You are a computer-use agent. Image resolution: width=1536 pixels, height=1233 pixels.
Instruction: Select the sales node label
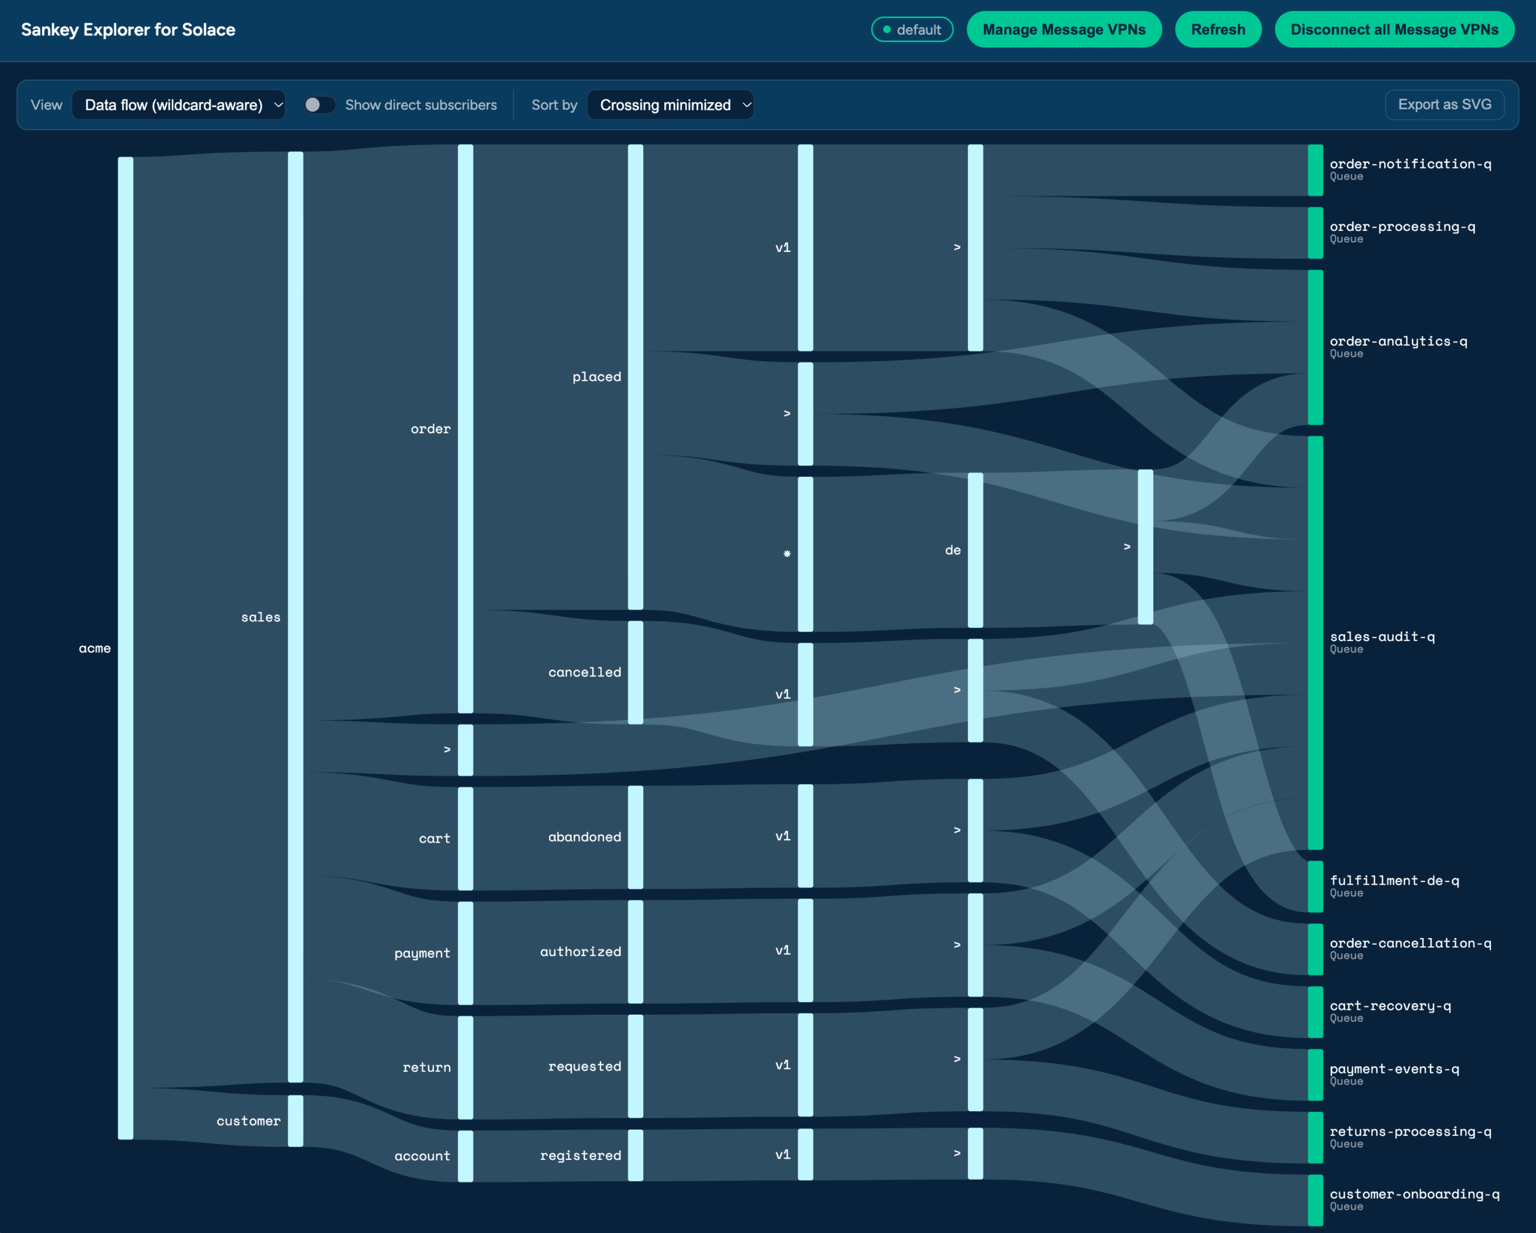pyautogui.click(x=261, y=616)
